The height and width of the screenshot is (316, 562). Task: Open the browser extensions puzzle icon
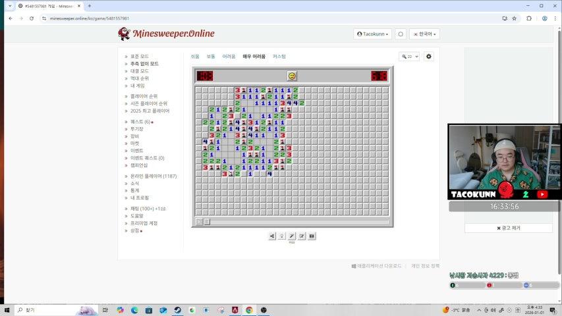pos(529,18)
